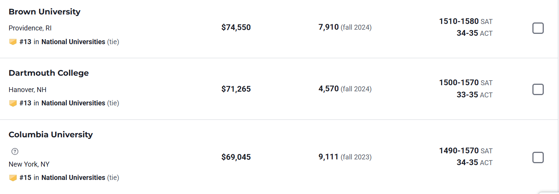559x194 pixels.
Task: Click National Universities link under Dartmouth
Action: tap(73, 103)
